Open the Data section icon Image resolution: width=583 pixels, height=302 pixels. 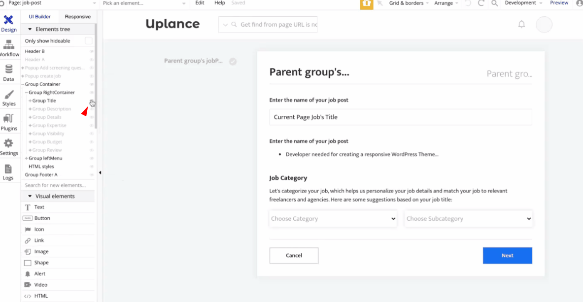(x=8, y=72)
